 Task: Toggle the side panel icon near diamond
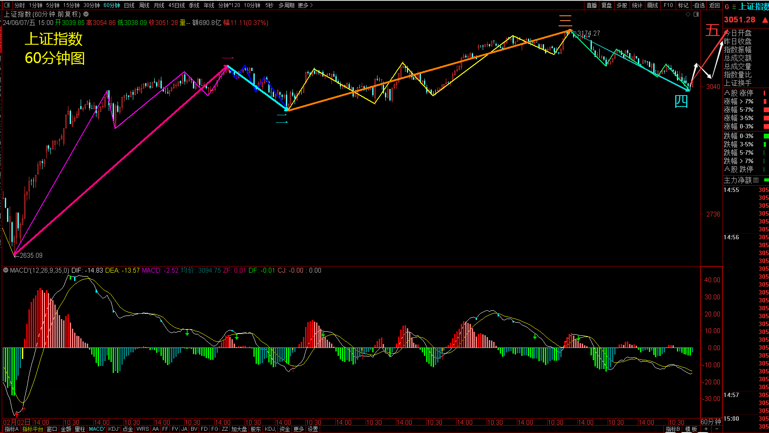coord(696,14)
